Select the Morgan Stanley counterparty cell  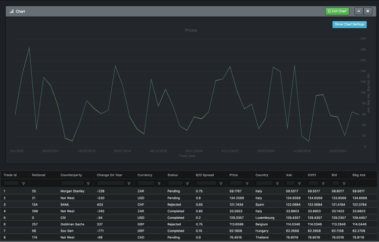pos(72,191)
